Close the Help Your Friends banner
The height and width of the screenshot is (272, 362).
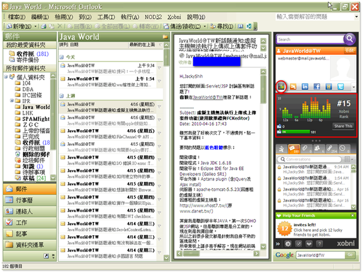(352, 215)
